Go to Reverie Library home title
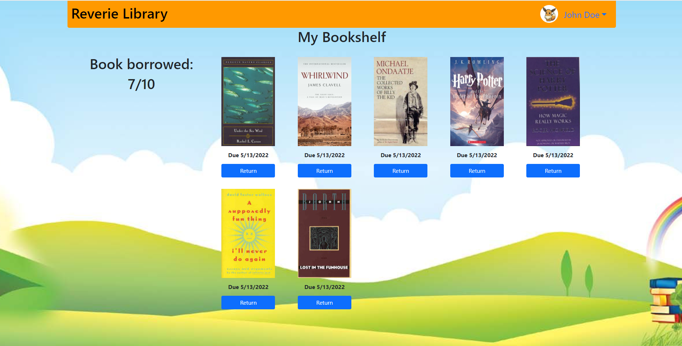Image resolution: width=682 pixels, height=346 pixels. [119, 14]
